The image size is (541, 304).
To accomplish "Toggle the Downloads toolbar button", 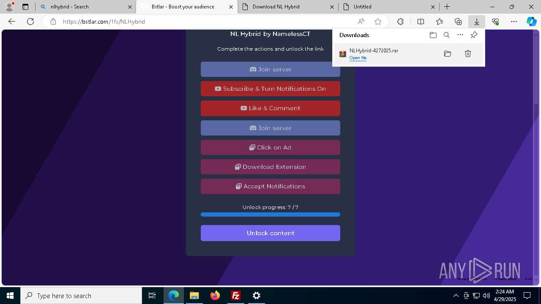I will point(477,22).
